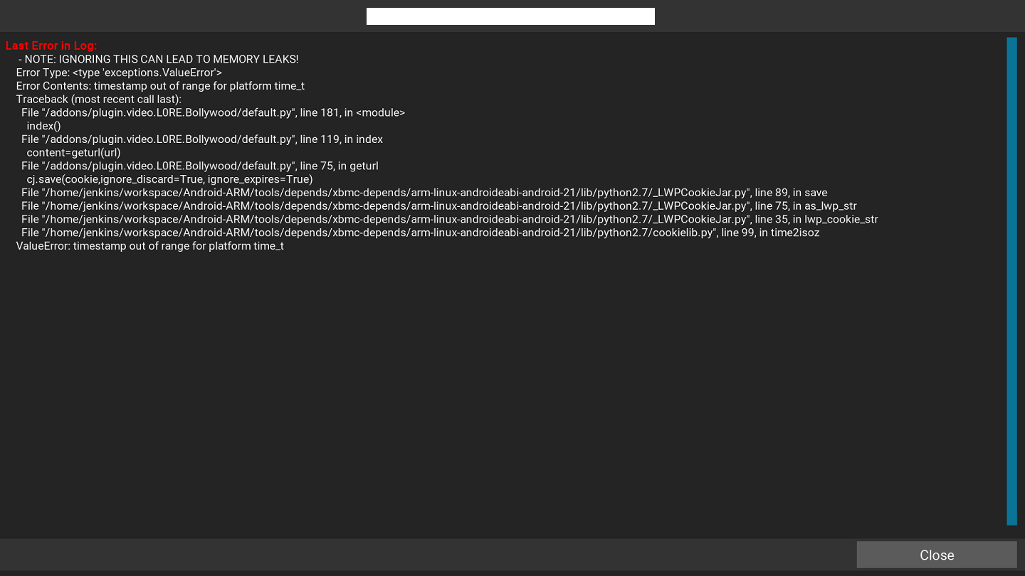Click the 'Error Contents:' timestamp line

pyautogui.click(x=160, y=86)
